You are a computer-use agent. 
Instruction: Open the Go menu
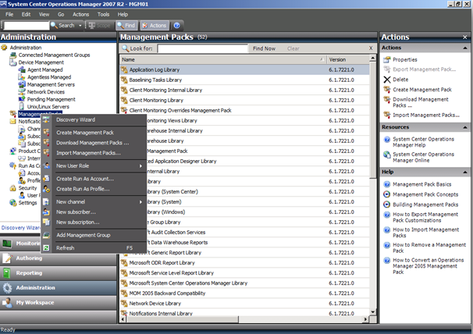[61, 14]
